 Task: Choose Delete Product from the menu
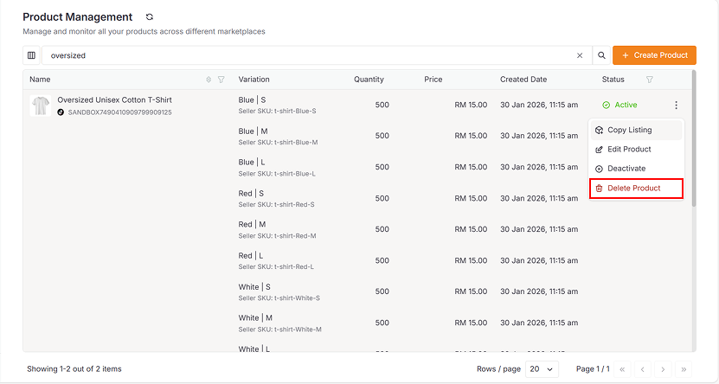click(x=636, y=189)
